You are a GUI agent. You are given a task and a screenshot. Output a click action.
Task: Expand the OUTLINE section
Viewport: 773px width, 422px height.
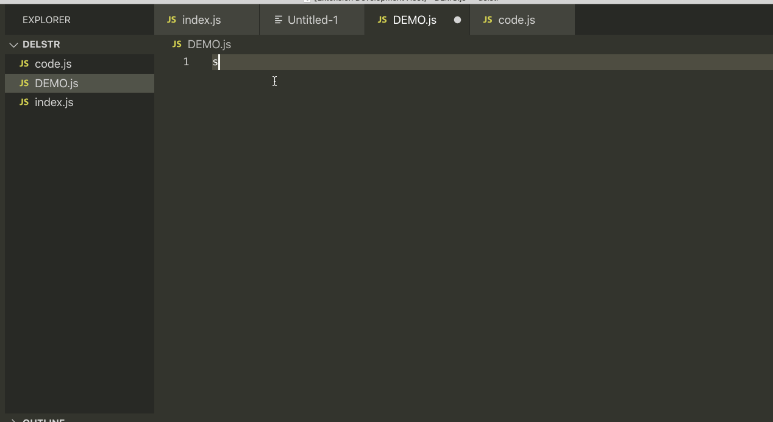pyautogui.click(x=79, y=420)
